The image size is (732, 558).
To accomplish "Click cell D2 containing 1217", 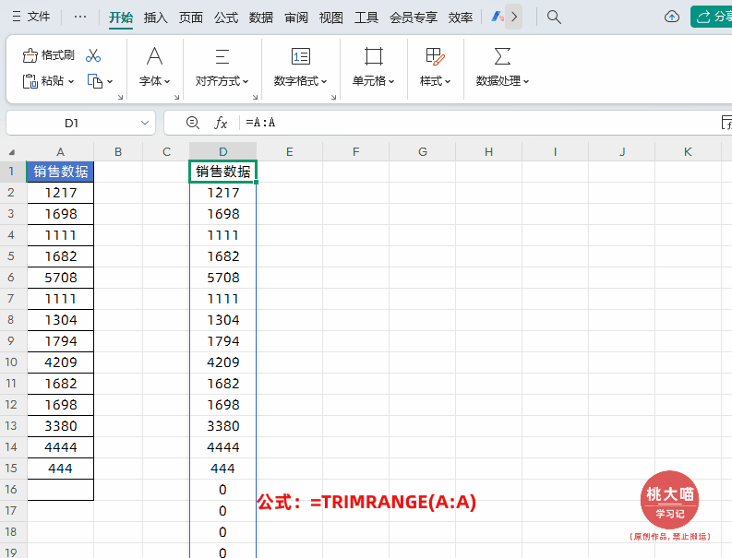I will click(x=222, y=193).
